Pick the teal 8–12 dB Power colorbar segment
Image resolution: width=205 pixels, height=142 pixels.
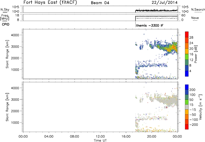[x=187, y=63]
